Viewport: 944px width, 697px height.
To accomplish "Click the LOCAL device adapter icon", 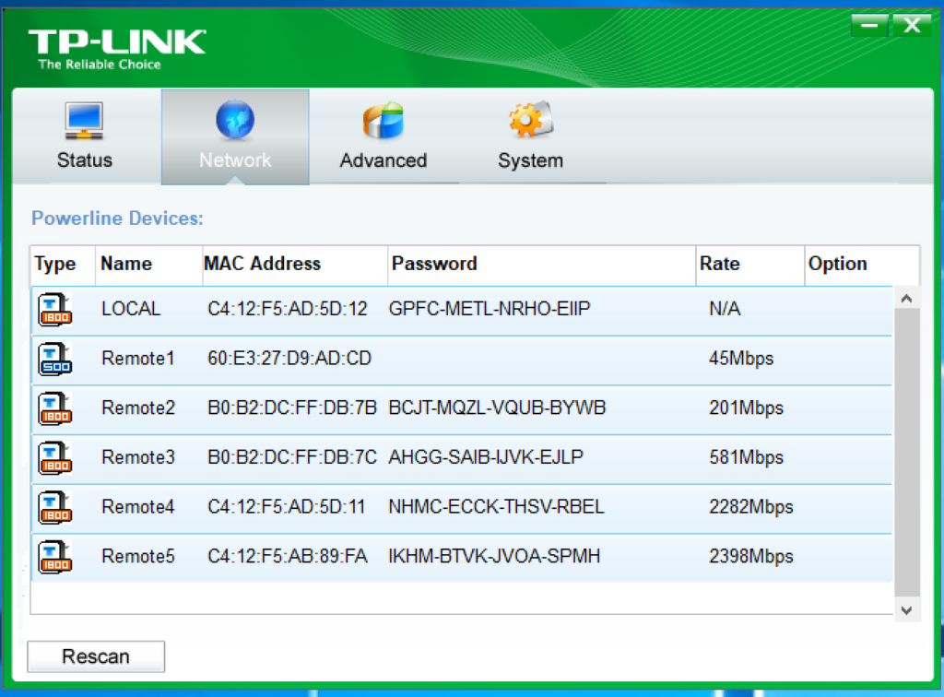I will coord(54,309).
